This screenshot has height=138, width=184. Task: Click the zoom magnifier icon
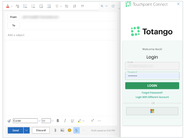pos(102,6)
